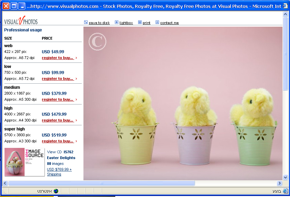Open the save to disk link
290x197 pixels.
pos(99,23)
